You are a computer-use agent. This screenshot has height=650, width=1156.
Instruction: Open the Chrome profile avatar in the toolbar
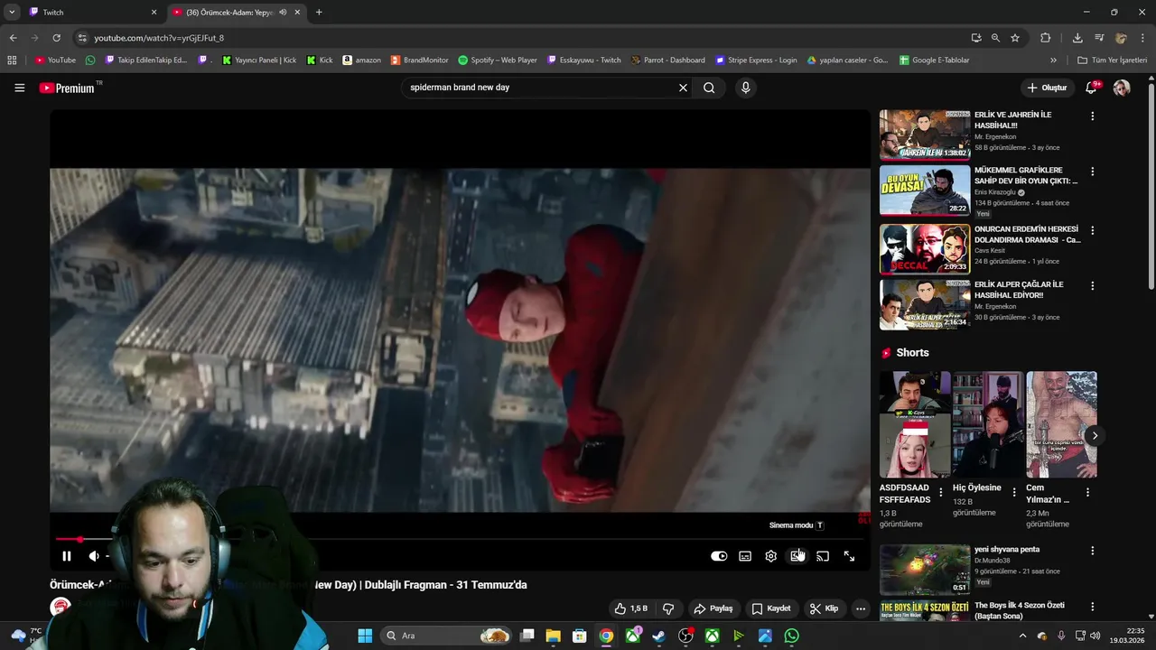[1122, 38]
